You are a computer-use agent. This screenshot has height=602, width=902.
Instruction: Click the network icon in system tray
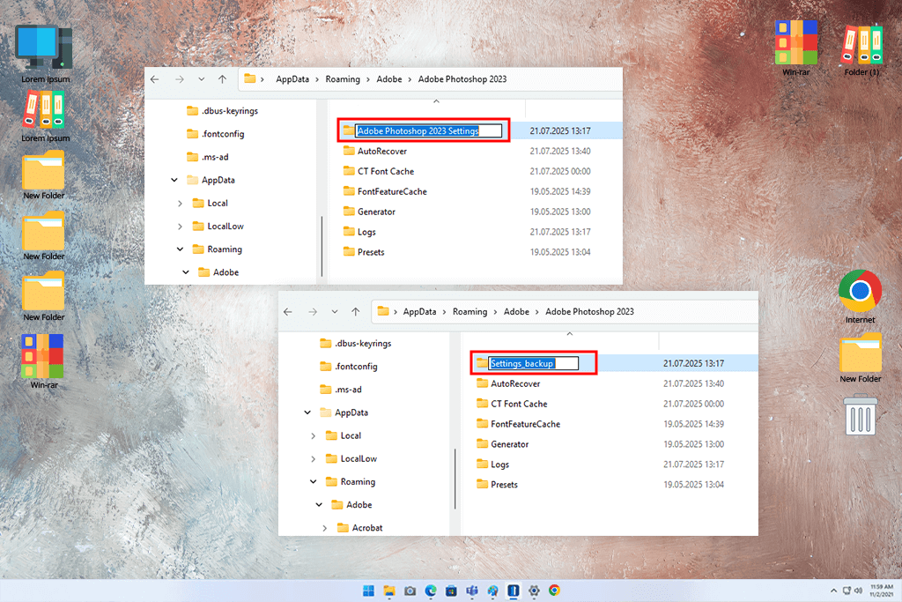pos(847,591)
